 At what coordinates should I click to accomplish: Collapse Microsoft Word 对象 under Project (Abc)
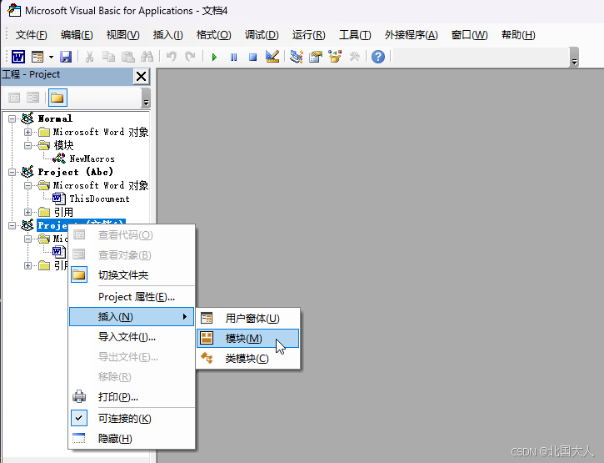pos(27,185)
